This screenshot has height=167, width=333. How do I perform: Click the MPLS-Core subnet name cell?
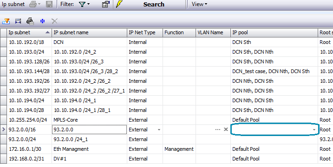point(90,120)
